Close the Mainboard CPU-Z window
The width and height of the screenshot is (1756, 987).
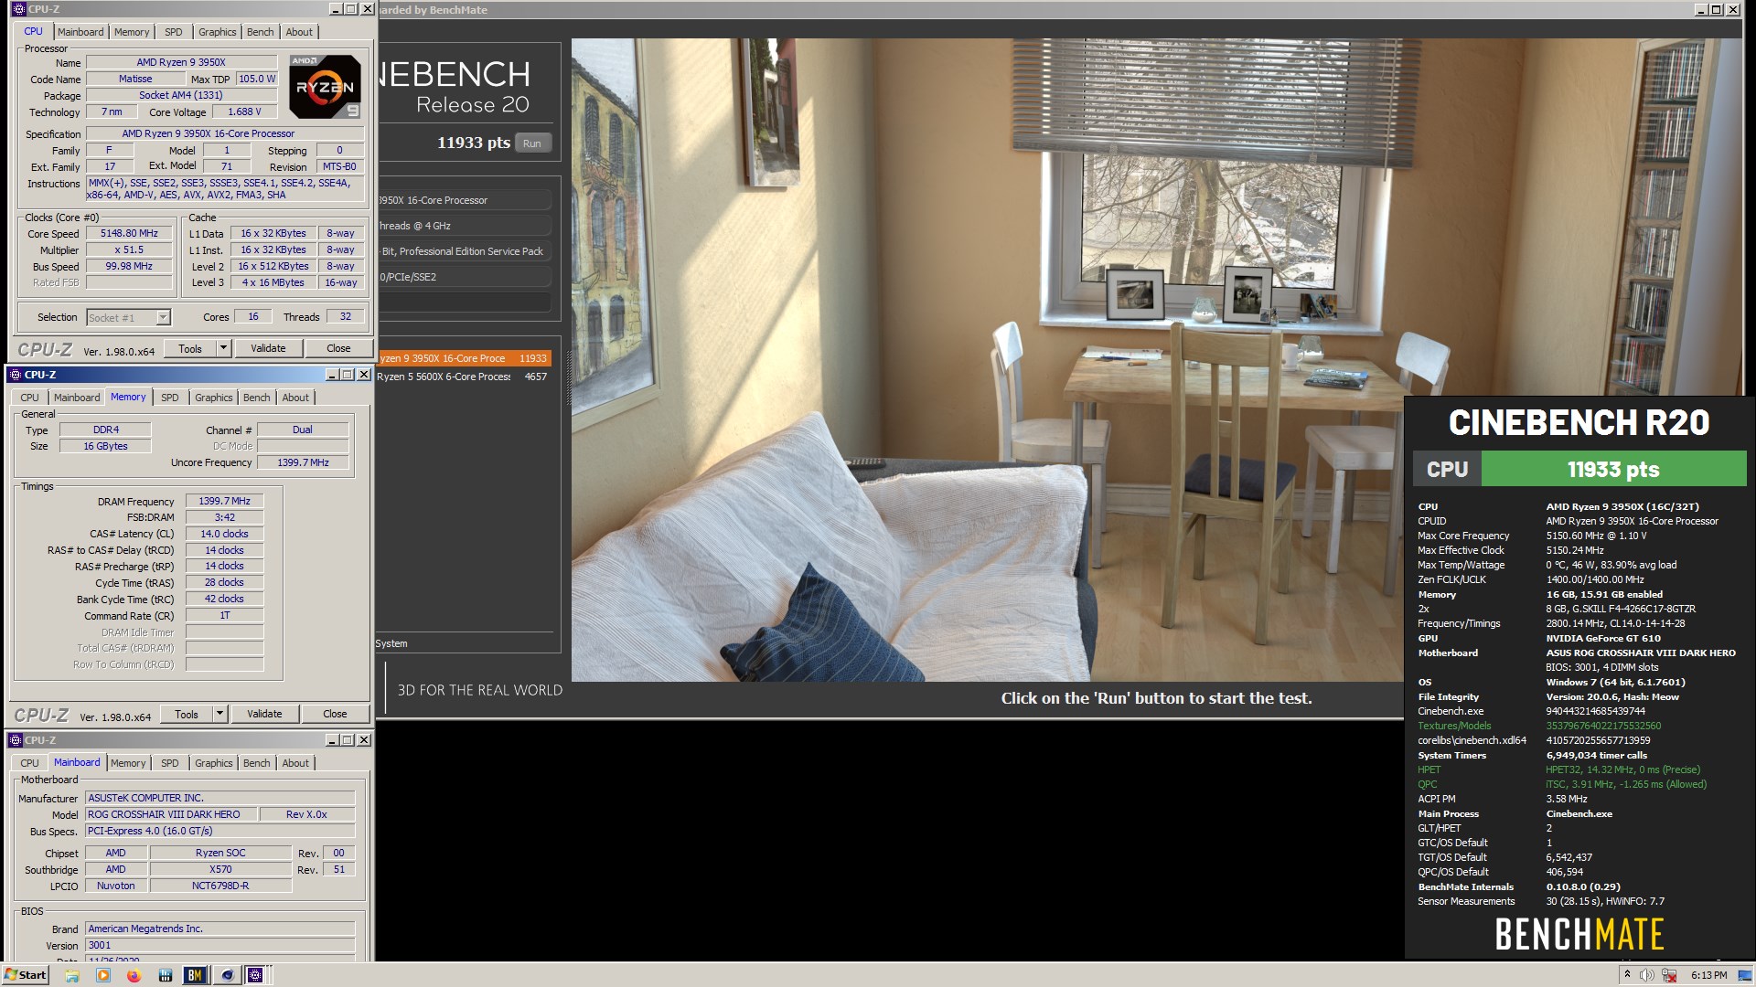pos(364,740)
